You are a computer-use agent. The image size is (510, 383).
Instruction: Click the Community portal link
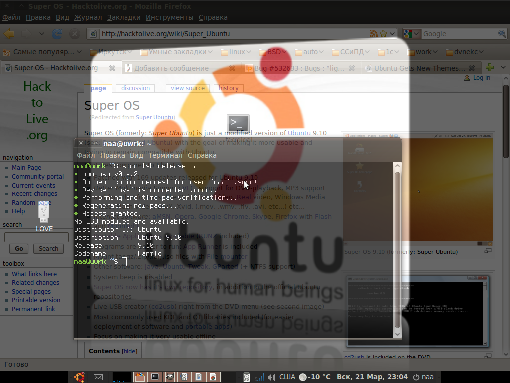click(38, 177)
